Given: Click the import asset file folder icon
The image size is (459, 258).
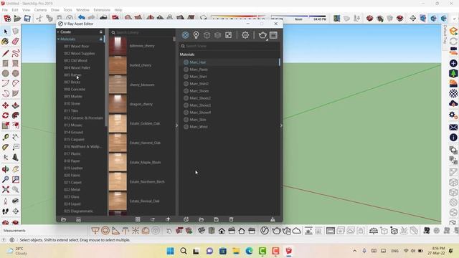Looking at the screenshot, I should click(201, 219).
